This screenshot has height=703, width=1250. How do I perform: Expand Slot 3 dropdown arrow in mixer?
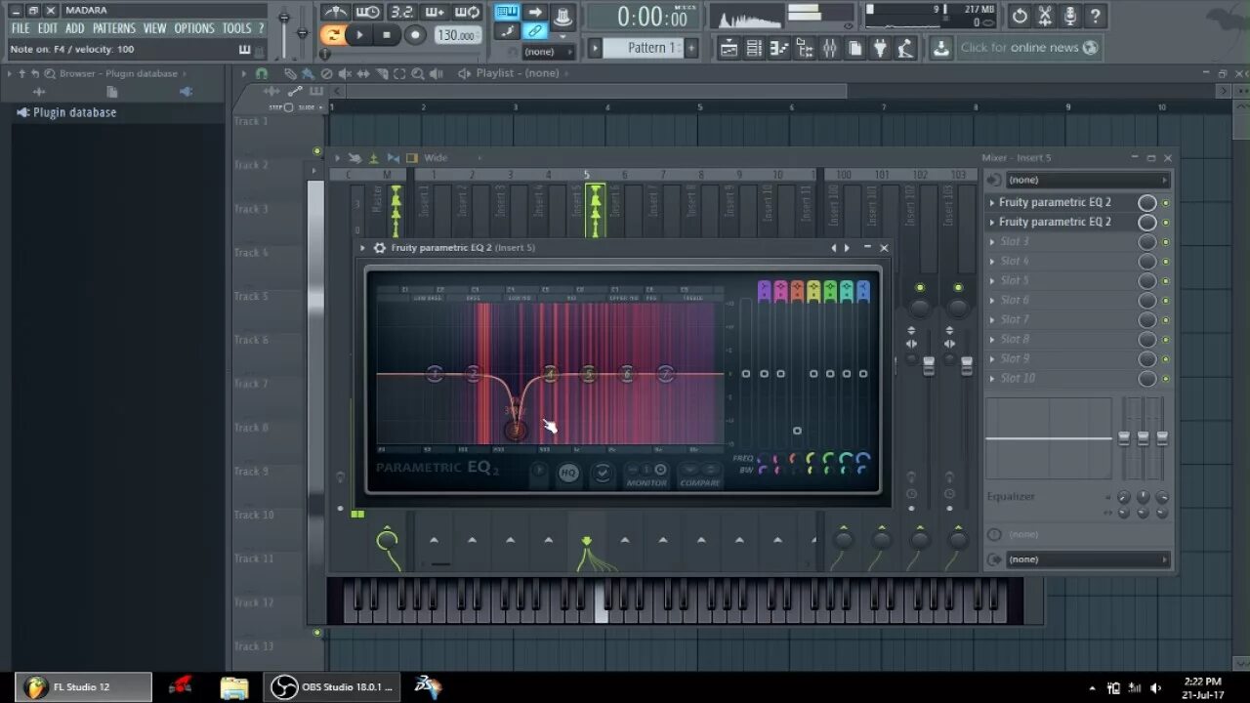click(992, 242)
